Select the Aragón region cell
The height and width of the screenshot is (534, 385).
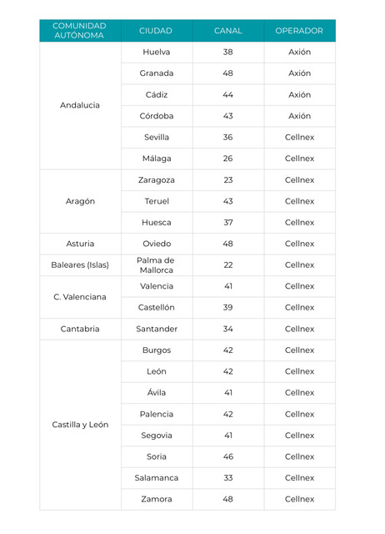[80, 201]
